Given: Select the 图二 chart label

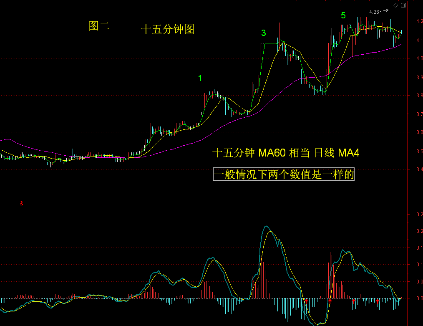Looking at the screenshot, I should (x=99, y=26).
